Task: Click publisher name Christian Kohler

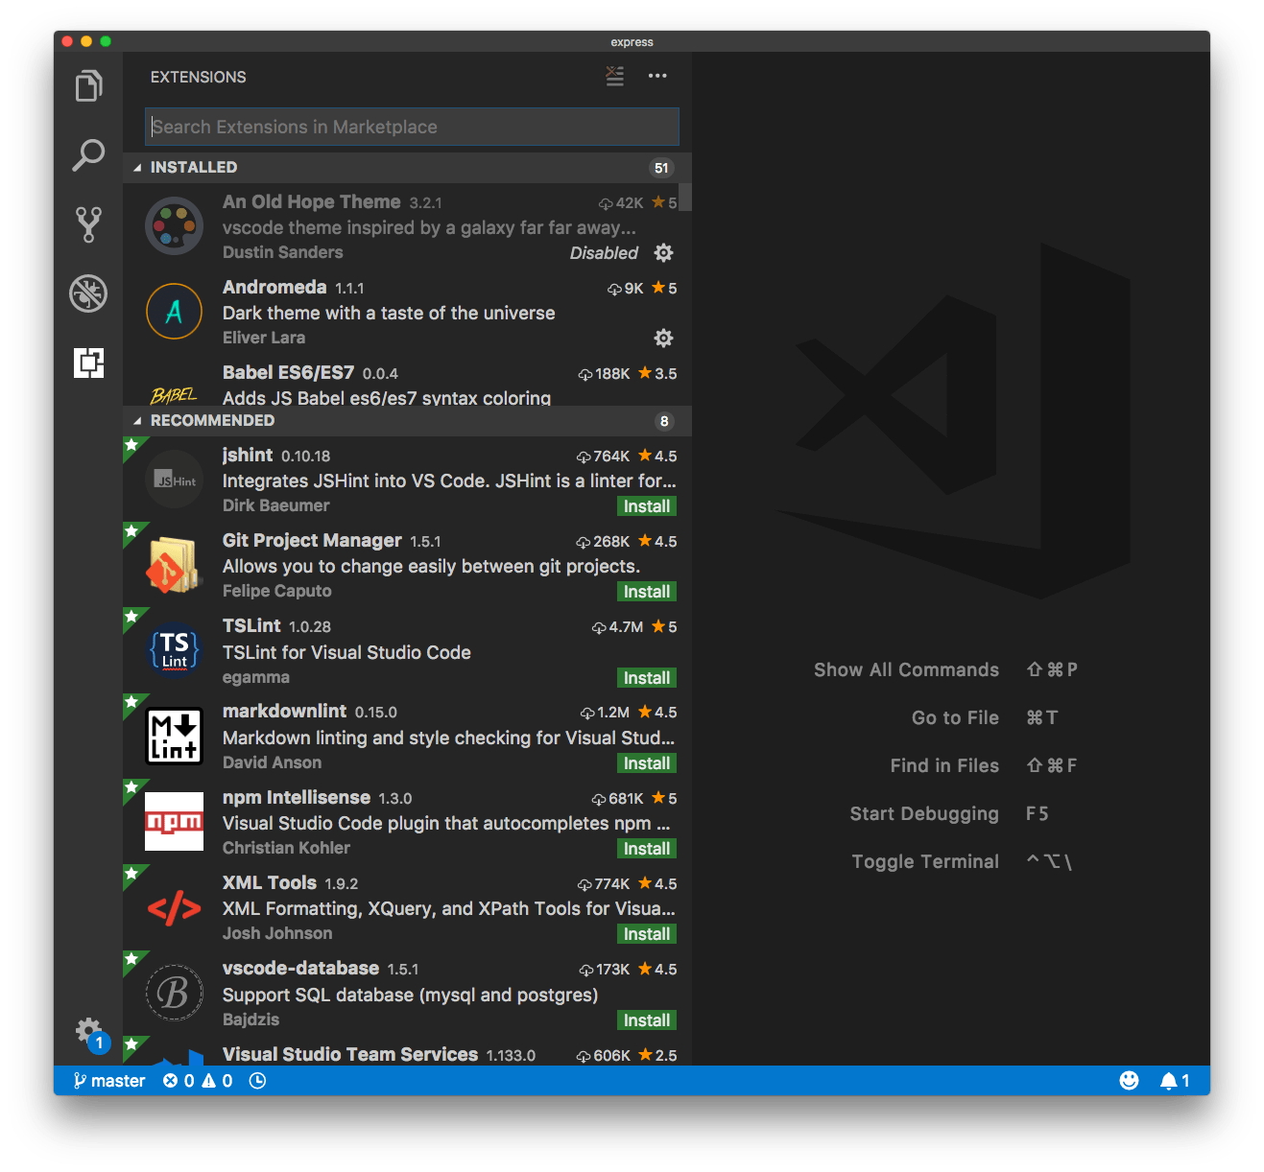Action: 286,848
